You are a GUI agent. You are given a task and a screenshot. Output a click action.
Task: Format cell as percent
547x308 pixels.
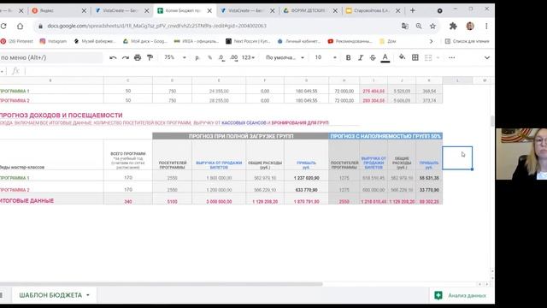tap(209, 57)
